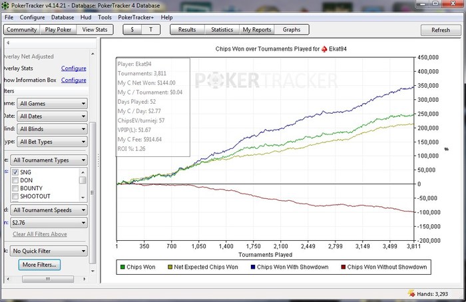Open the Configure menu

pyautogui.click(x=32, y=17)
